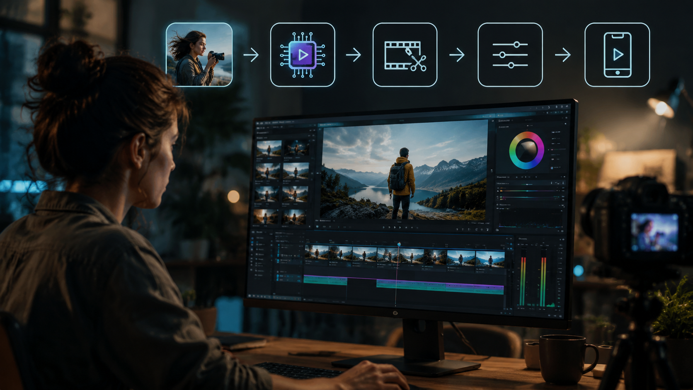Click the right audio level meter bar
Viewport: 693px width, 390px height.
pos(543,281)
